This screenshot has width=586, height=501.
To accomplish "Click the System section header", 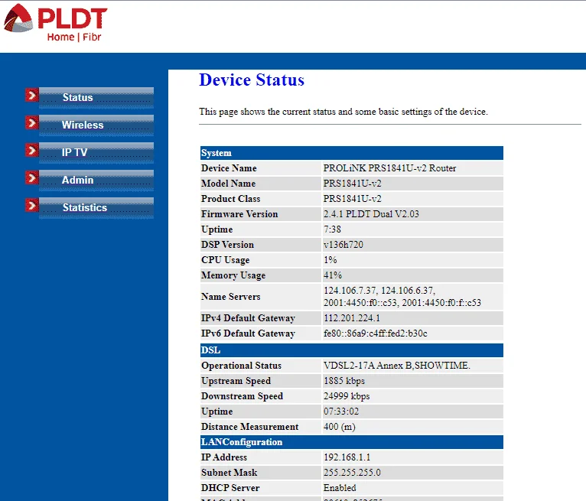I will 352,153.
